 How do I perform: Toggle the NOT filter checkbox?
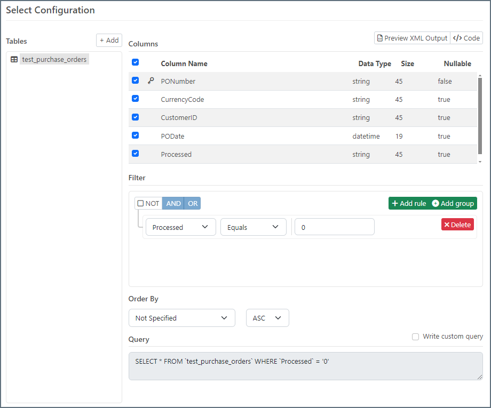[141, 203]
